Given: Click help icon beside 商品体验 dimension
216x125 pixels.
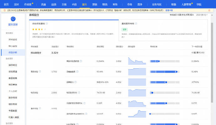Looking at the screenshot, I should tap(40, 71).
